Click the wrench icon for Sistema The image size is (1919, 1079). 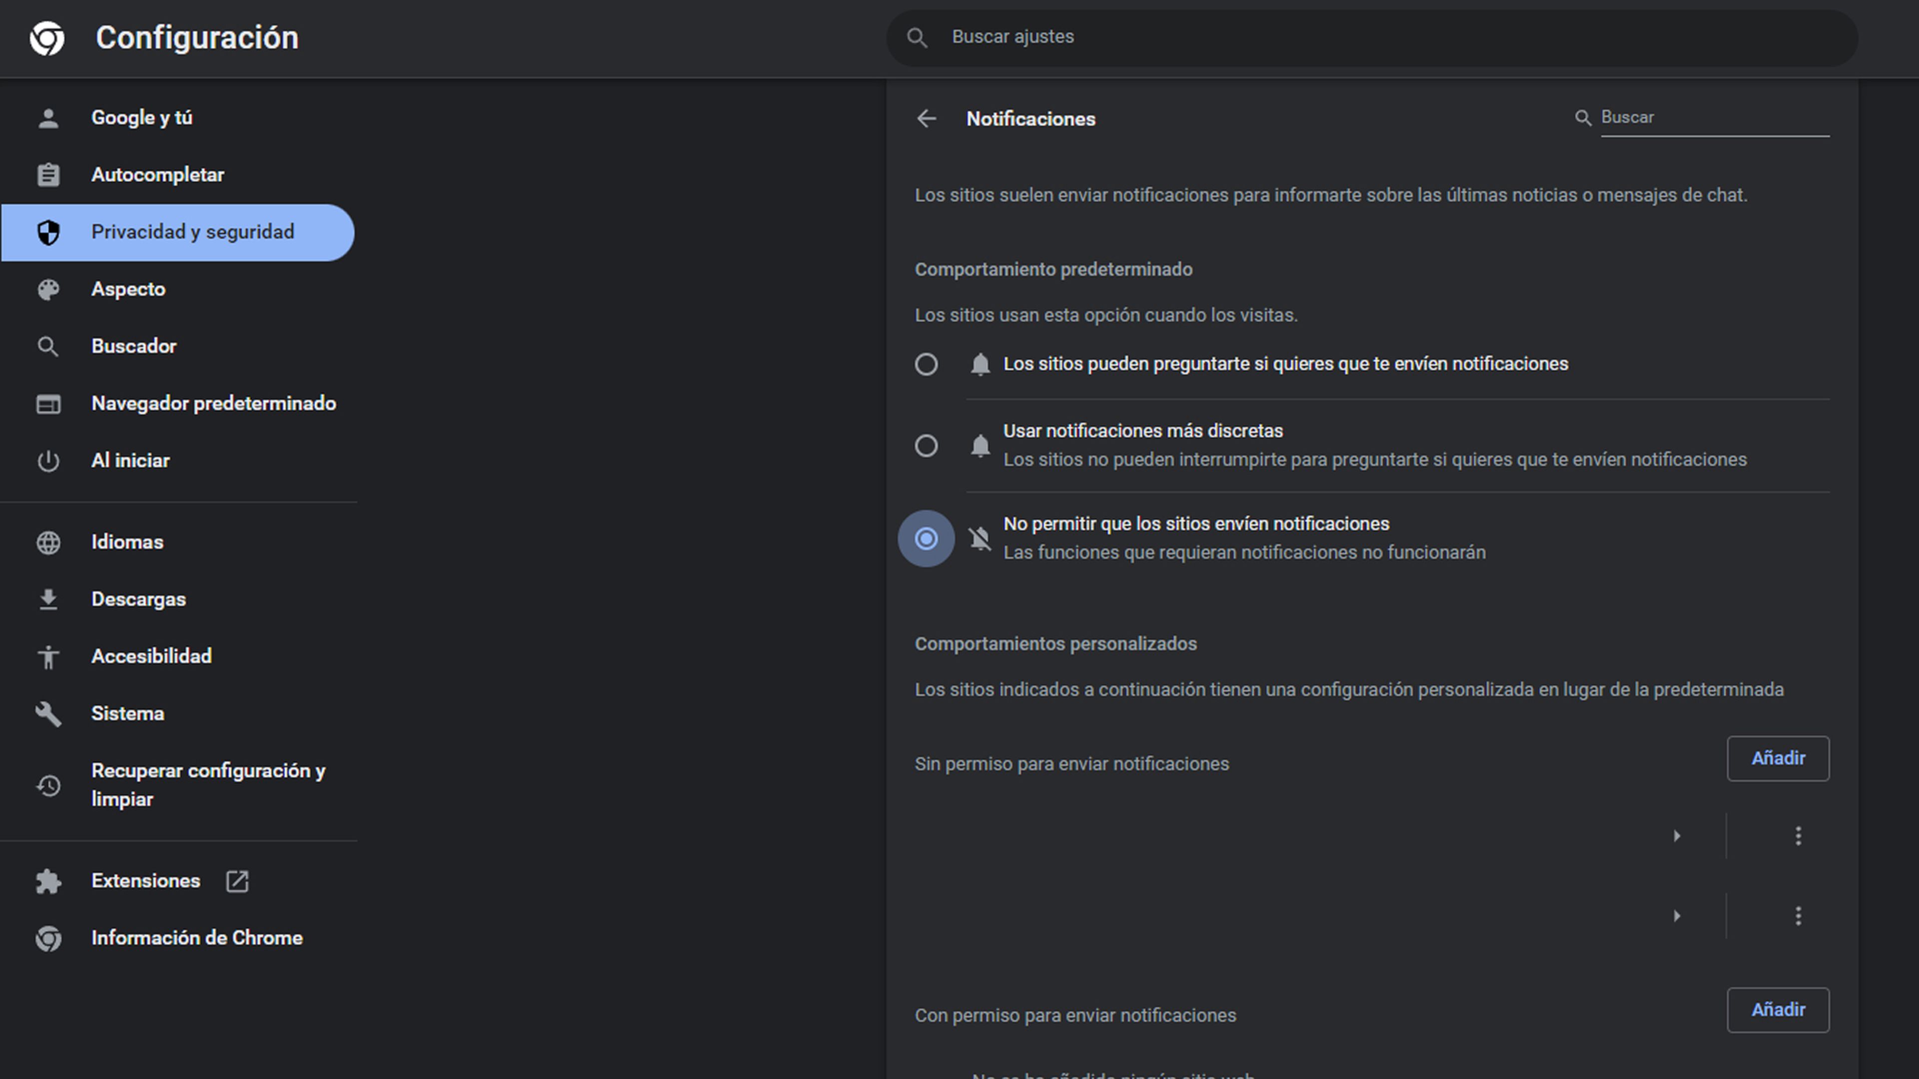click(x=48, y=713)
